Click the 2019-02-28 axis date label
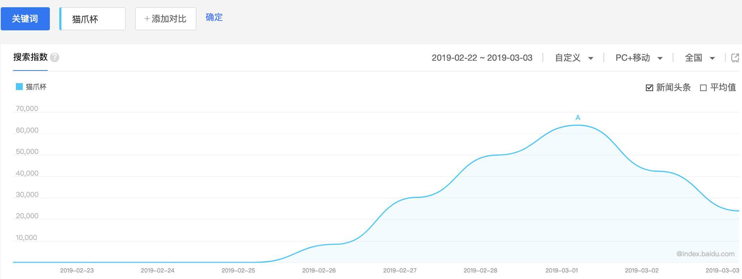The width and height of the screenshot is (742, 279). pyautogui.click(x=480, y=270)
